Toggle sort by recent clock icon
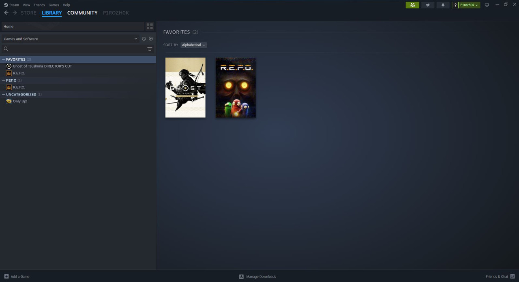This screenshot has width=519, height=282. 144,39
